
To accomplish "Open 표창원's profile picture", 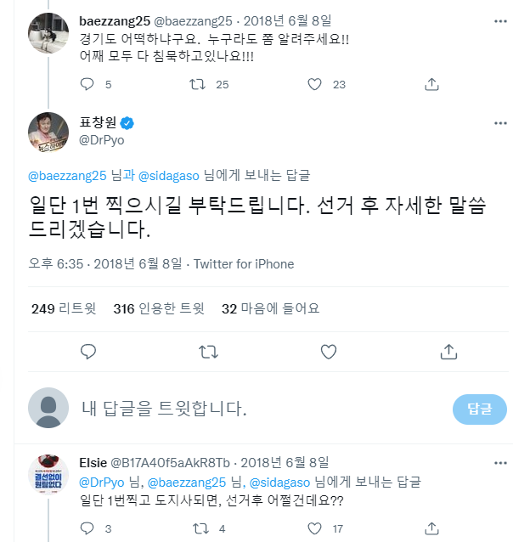I will tap(49, 128).
